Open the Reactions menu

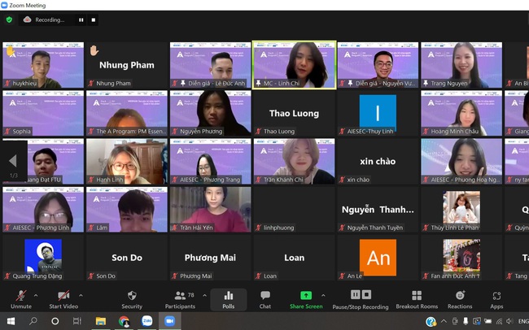click(x=460, y=299)
